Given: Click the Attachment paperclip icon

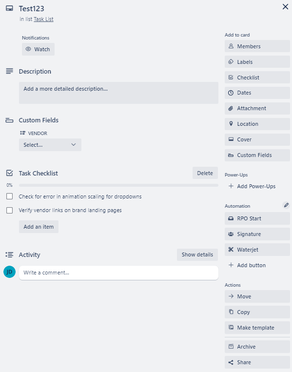Looking at the screenshot, I should 231,108.
